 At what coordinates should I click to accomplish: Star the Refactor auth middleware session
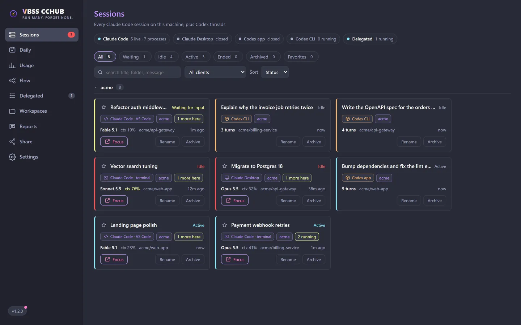104,107
